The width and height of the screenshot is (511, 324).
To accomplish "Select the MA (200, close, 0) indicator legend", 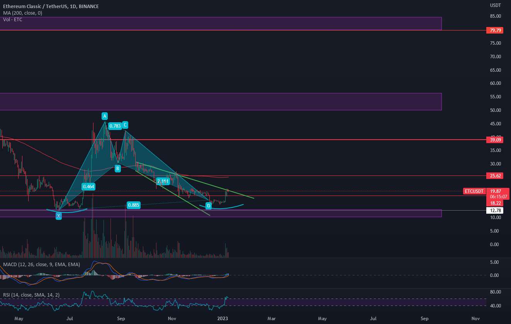I will (x=22, y=13).
